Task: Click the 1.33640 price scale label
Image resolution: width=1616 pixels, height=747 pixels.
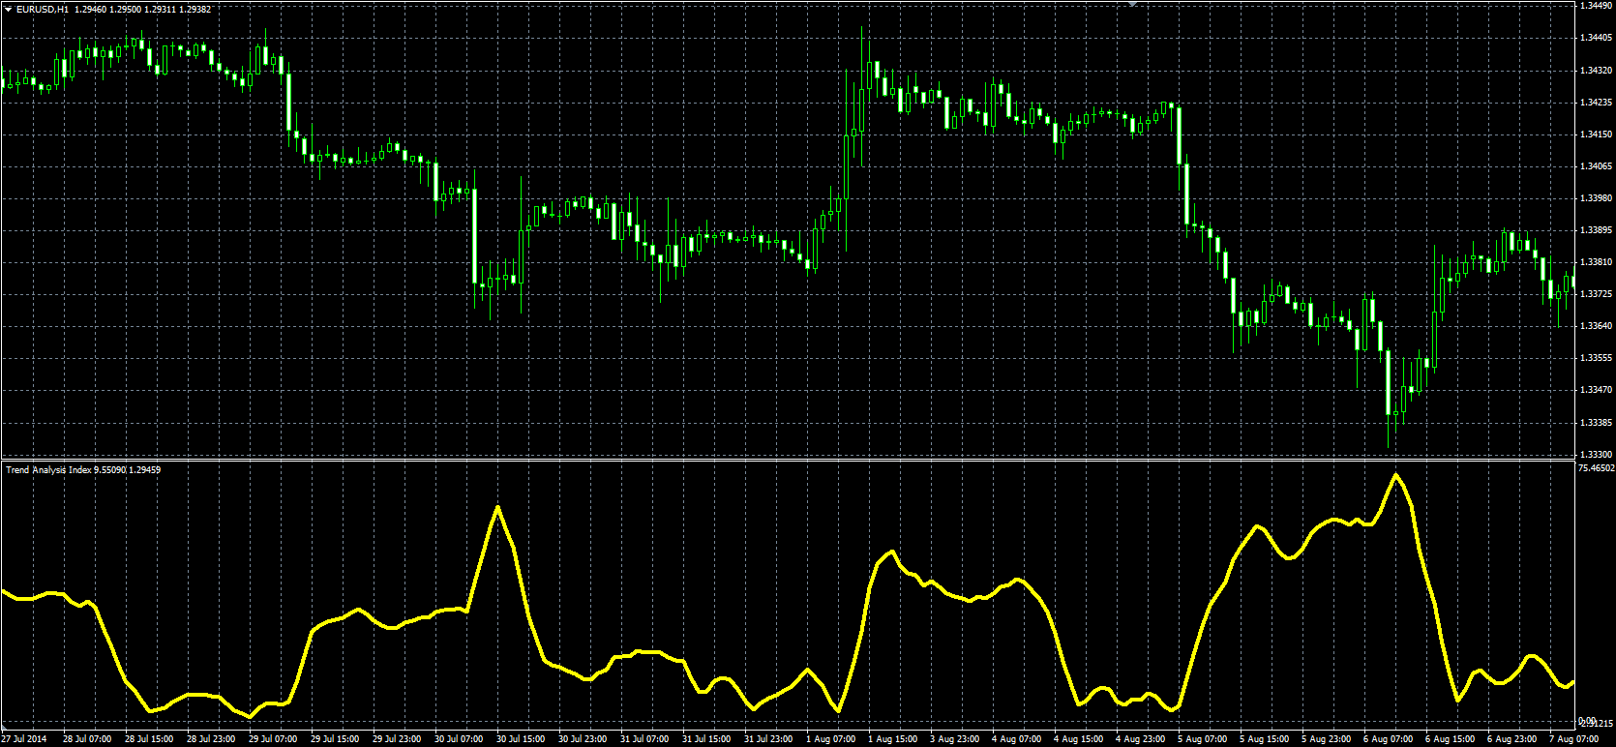Action: tap(1595, 326)
